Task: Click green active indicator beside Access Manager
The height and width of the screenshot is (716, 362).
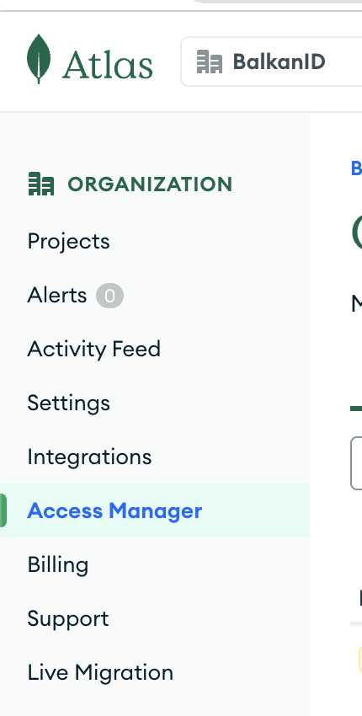Action: 3,510
